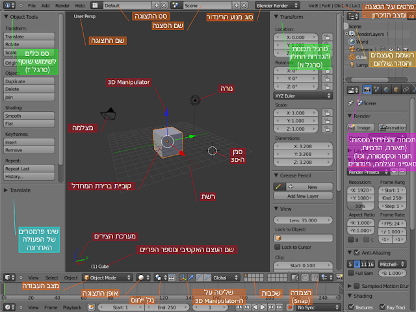Open the XYZ Euler rotation mode dropdown

click(303, 96)
